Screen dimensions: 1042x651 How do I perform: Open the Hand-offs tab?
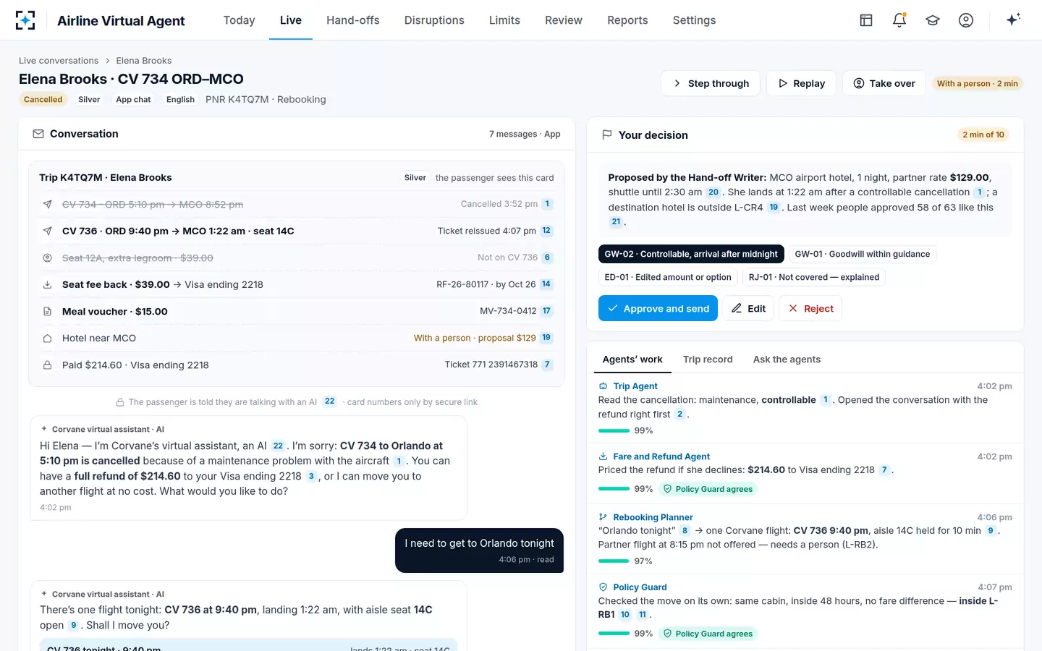click(353, 20)
